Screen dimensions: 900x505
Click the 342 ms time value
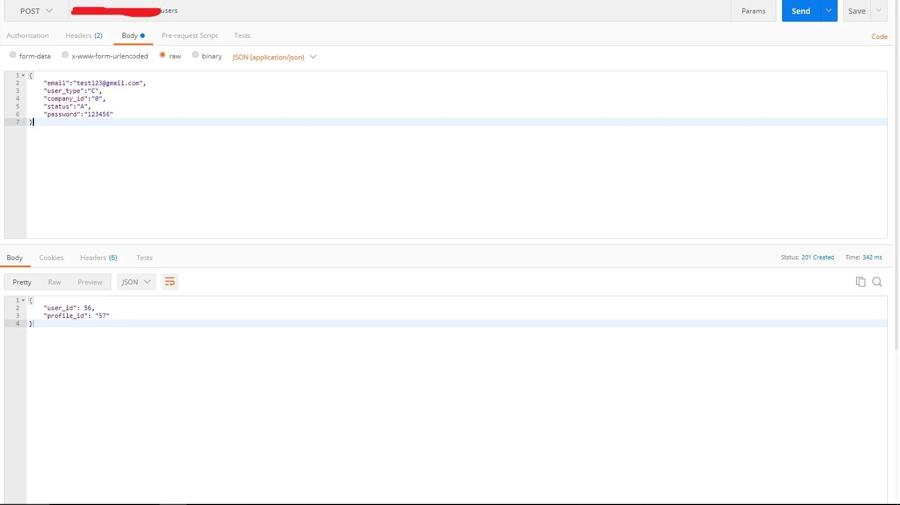pyautogui.click(x=872, y=257)
